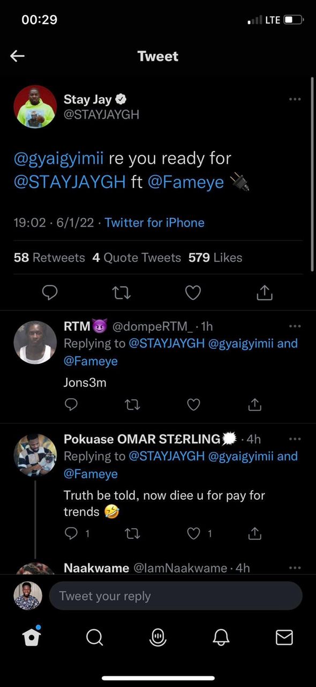The image size is (316, 687).
Task: Share Pokuase OMAR STERLING's reply
Action: pos(255,533)
